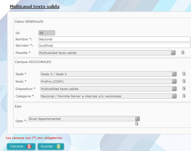Open the Sede selection list icon
Viewport: 191px width, 151px height.
(x=174, y=74)
